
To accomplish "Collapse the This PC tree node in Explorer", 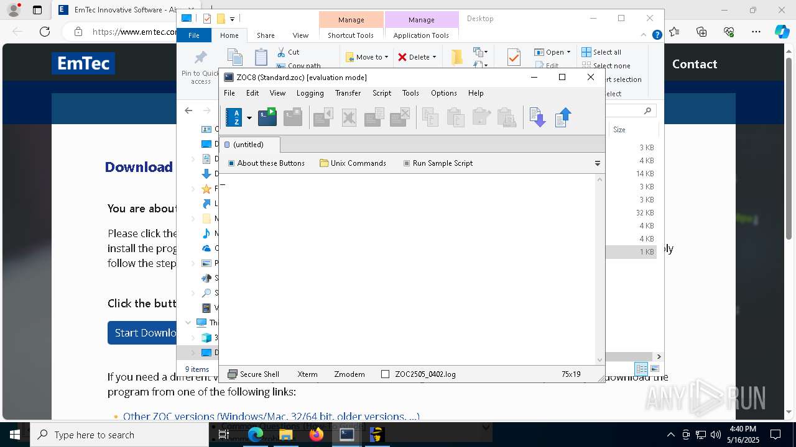I will (x=188, y=323).
